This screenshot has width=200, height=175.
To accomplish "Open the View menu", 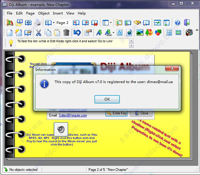I will (x=70, y=13).
